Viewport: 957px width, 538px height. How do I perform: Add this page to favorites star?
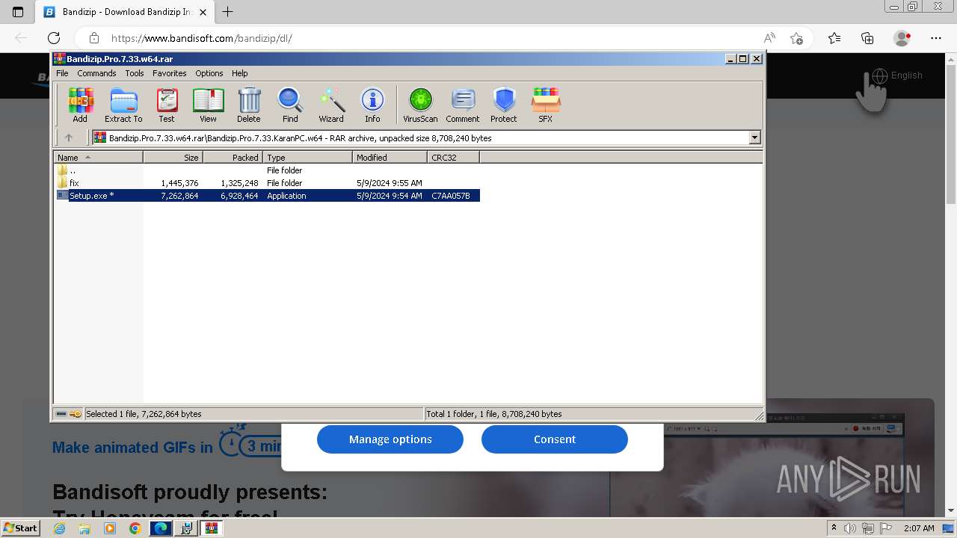coord(796,38)
